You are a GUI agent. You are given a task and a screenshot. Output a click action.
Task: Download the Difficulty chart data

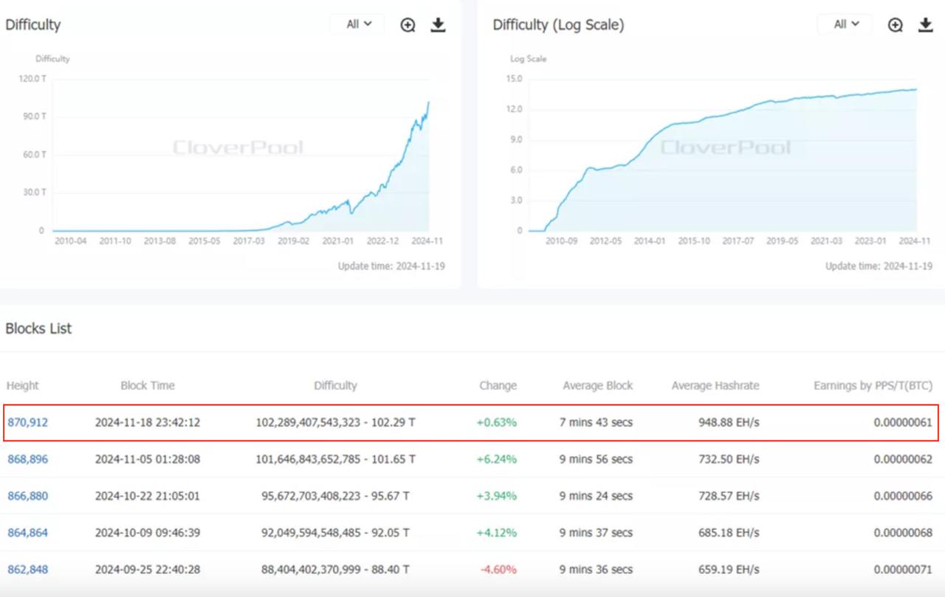[438, 25]
